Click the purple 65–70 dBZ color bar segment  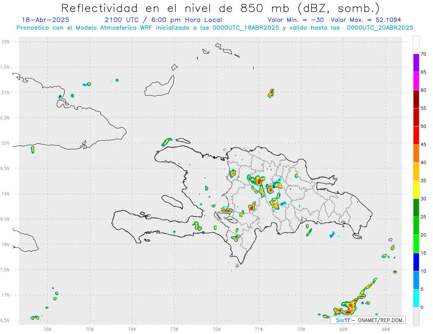[x=416, y=63]
